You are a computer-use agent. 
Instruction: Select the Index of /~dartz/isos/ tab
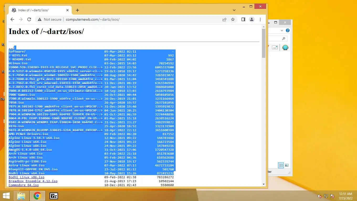[x=40, y=10]
